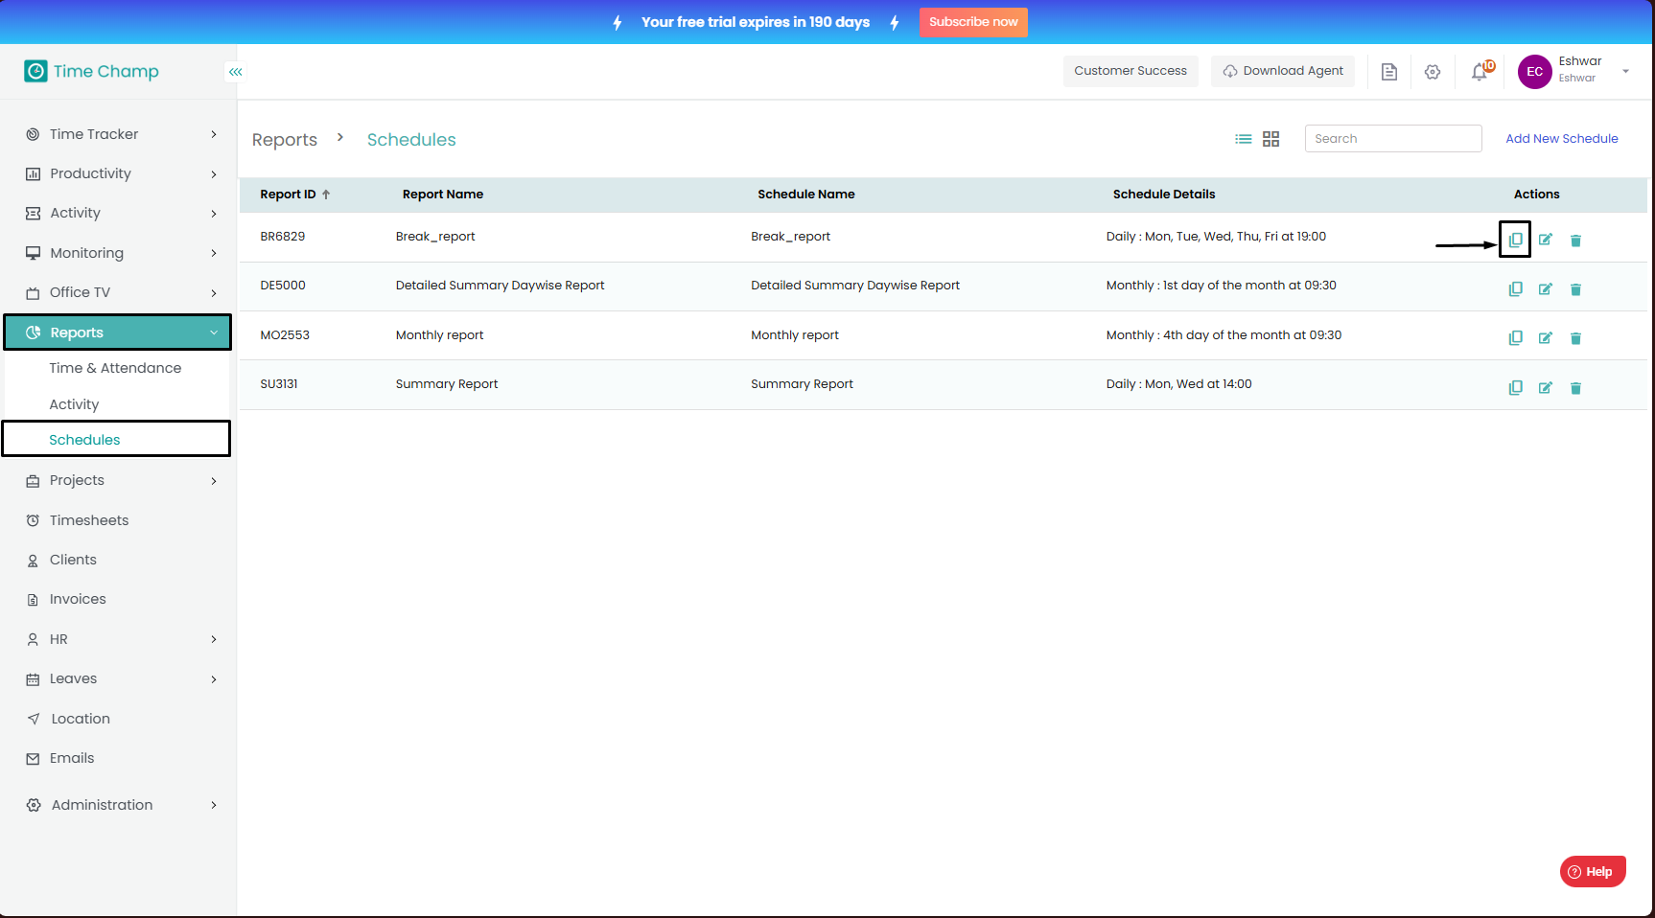
Task: Click the EC user avatar
Action: [x=1535, y=72]
